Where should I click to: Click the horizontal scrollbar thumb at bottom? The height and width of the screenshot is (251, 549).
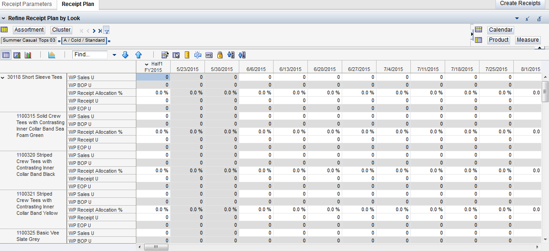(x=156, y=247)
